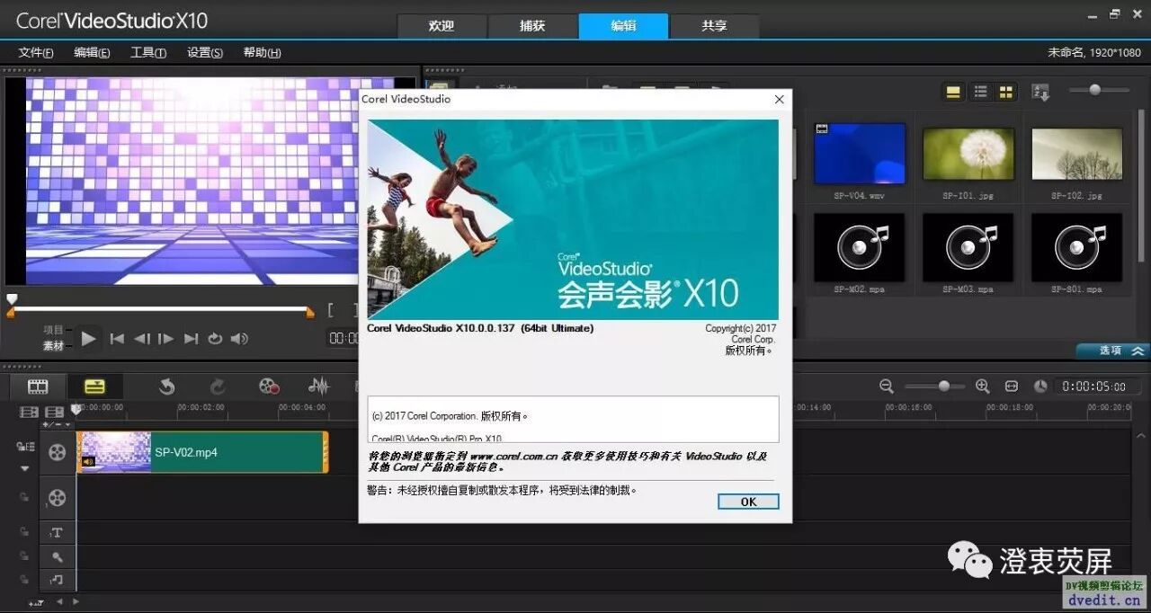
Task: Redo the last action
Action: tap(218, 386)
